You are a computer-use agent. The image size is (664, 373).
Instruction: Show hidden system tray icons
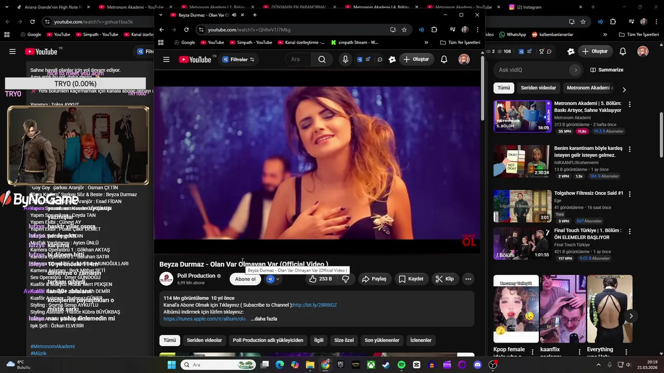599,365
